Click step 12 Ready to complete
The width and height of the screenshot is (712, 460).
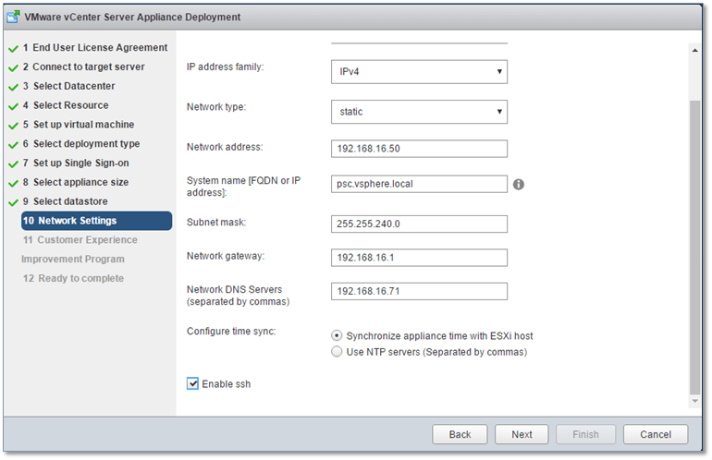coord(73,278)
